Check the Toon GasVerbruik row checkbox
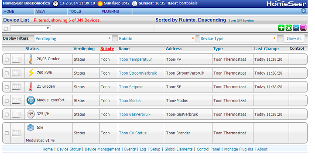315x161 pixels. (7, 114)
